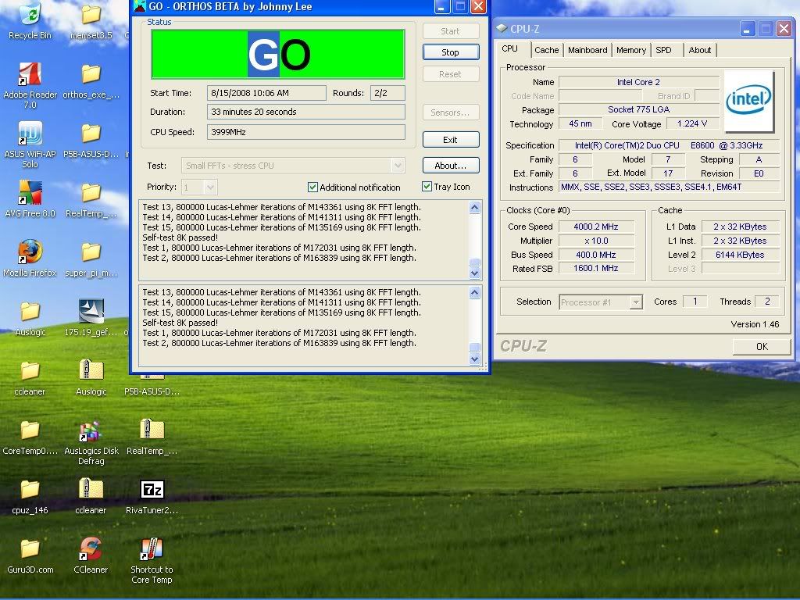Launch Mozilla Firefox shortcut
Image resolution: width=800 pixels, height=600 pixels.
30,252
